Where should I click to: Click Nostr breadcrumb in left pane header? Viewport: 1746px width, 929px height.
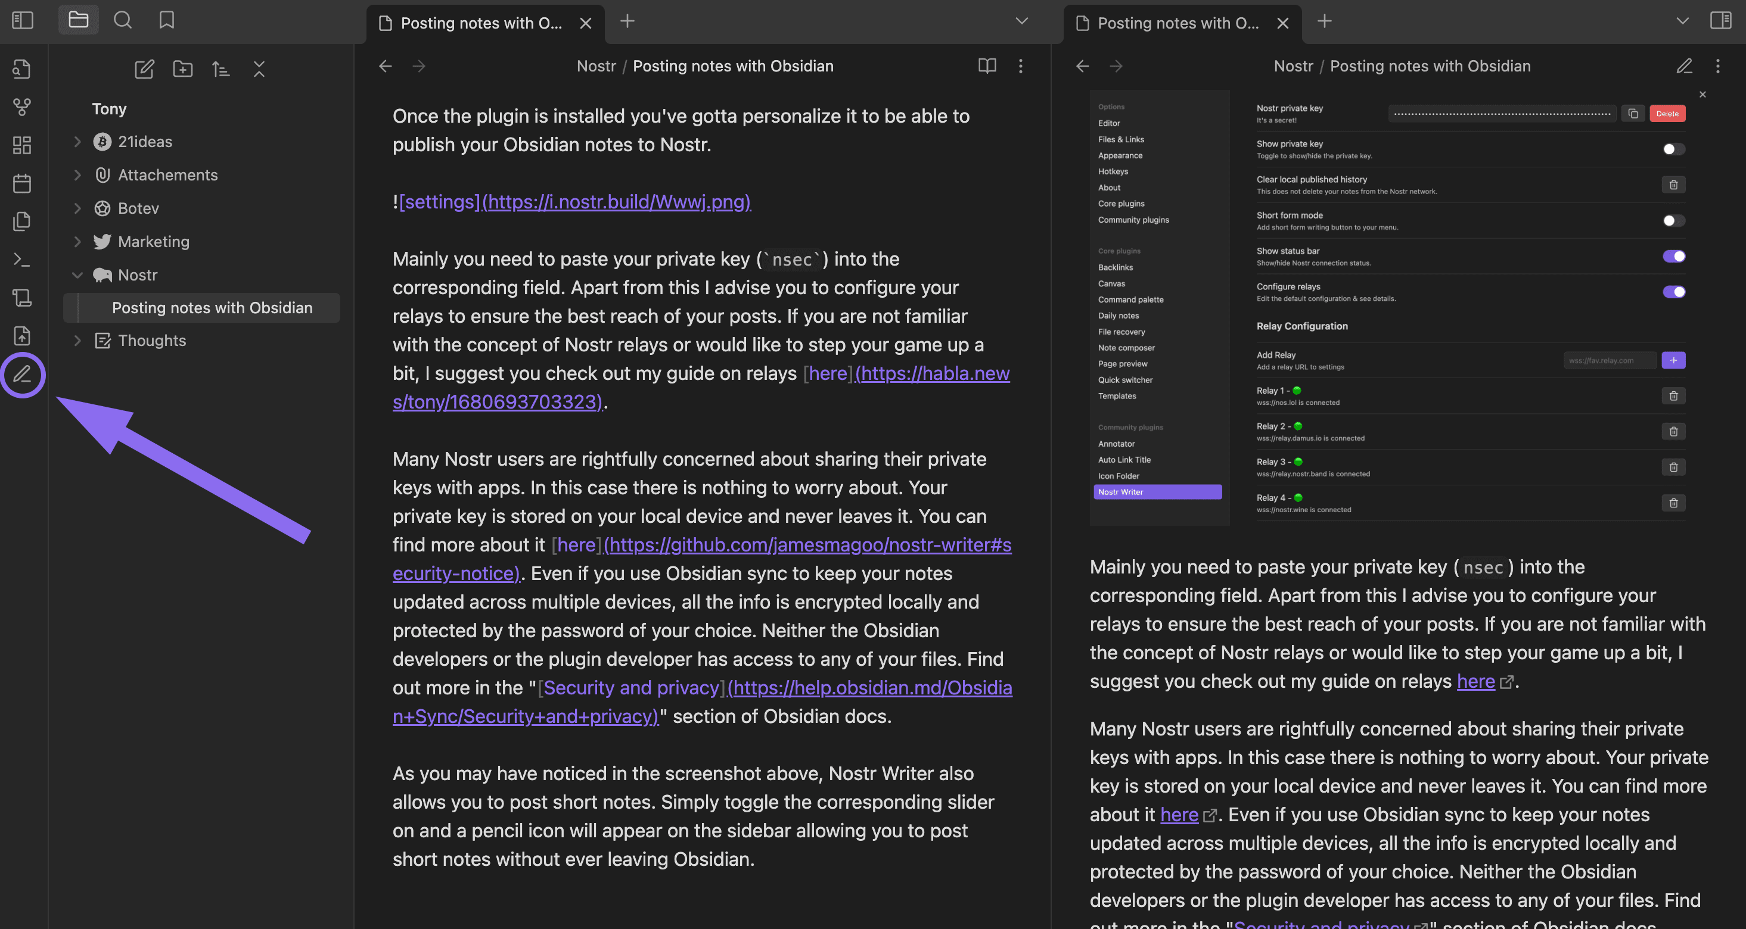click(596, 66)
